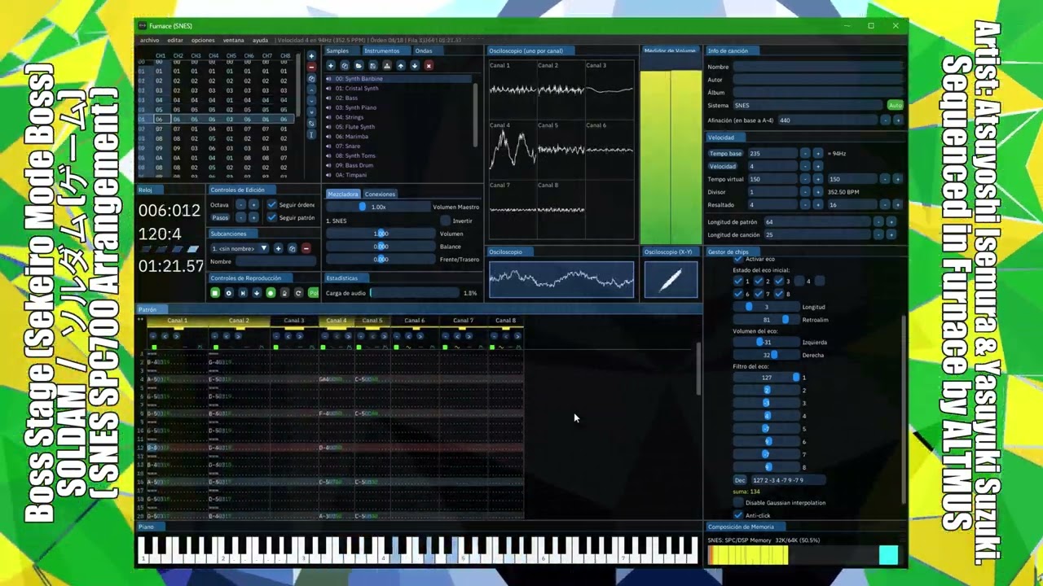The height and width of the screenshot is (586, 1043).
Task: Click Tempo base toggle button
Action: point(725,153)
